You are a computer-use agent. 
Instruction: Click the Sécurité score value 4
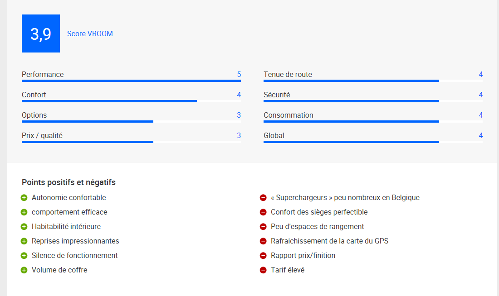point(480,95)
